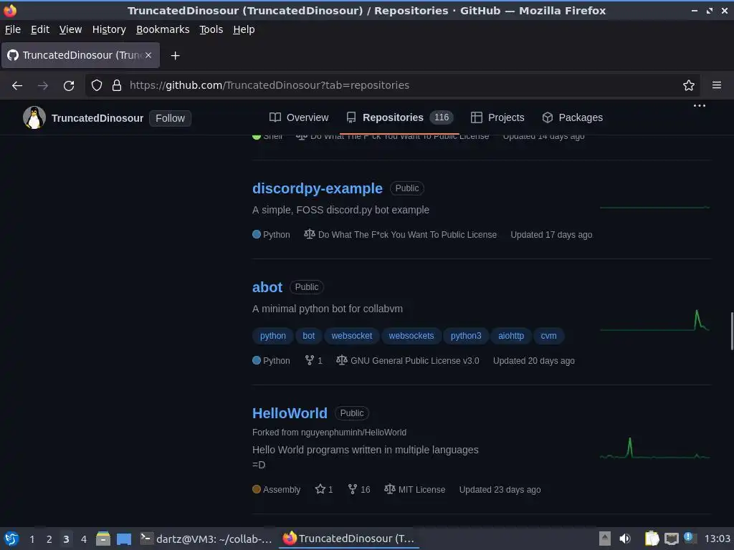The height and width of the screenshot is (550, 734).
Task: Click abot activity sparkline graph
Action: tap(654, 320)
